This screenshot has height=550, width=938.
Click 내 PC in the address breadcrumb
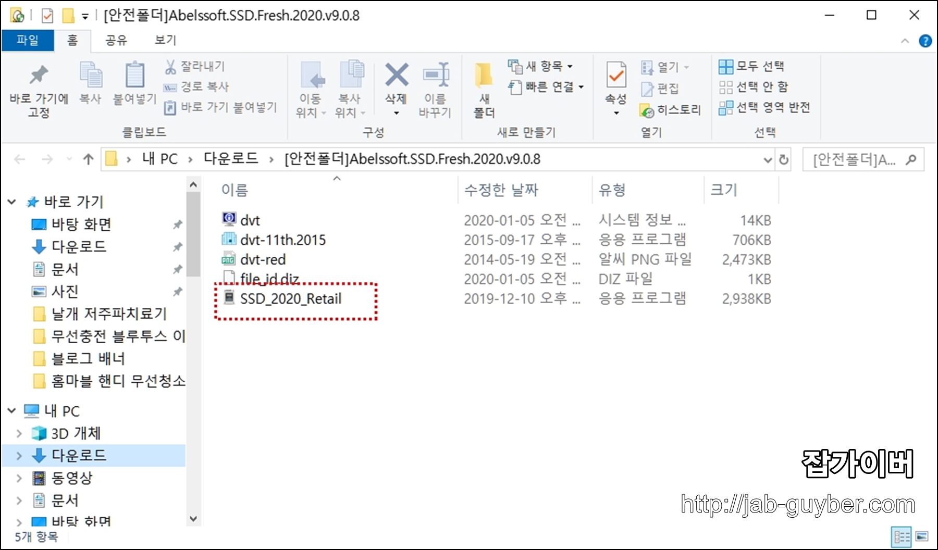pyautogui.click(x=159, y=159)
